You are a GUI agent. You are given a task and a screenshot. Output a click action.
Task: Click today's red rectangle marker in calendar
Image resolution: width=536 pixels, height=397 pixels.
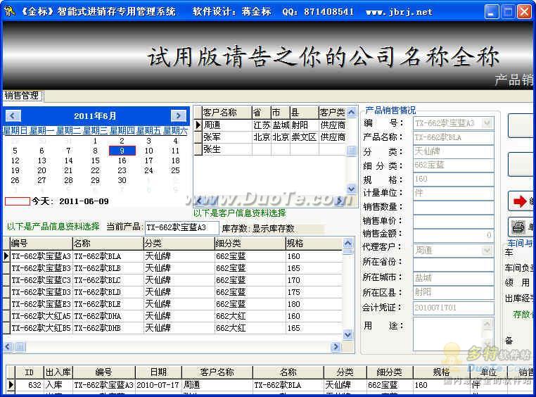[17, 201]
